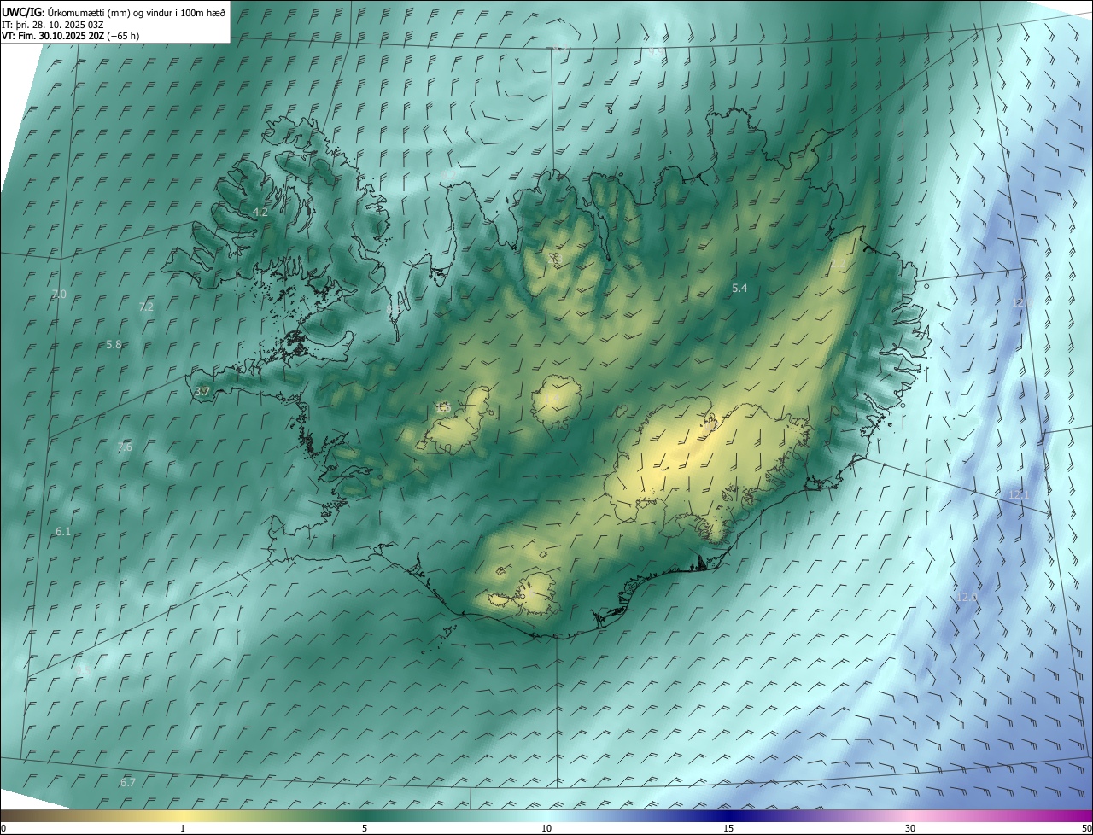Image resolution: width=1093 pixels, height=835 pixels.
Task: Click the 7.0 value label
Action: pos(58,294)
